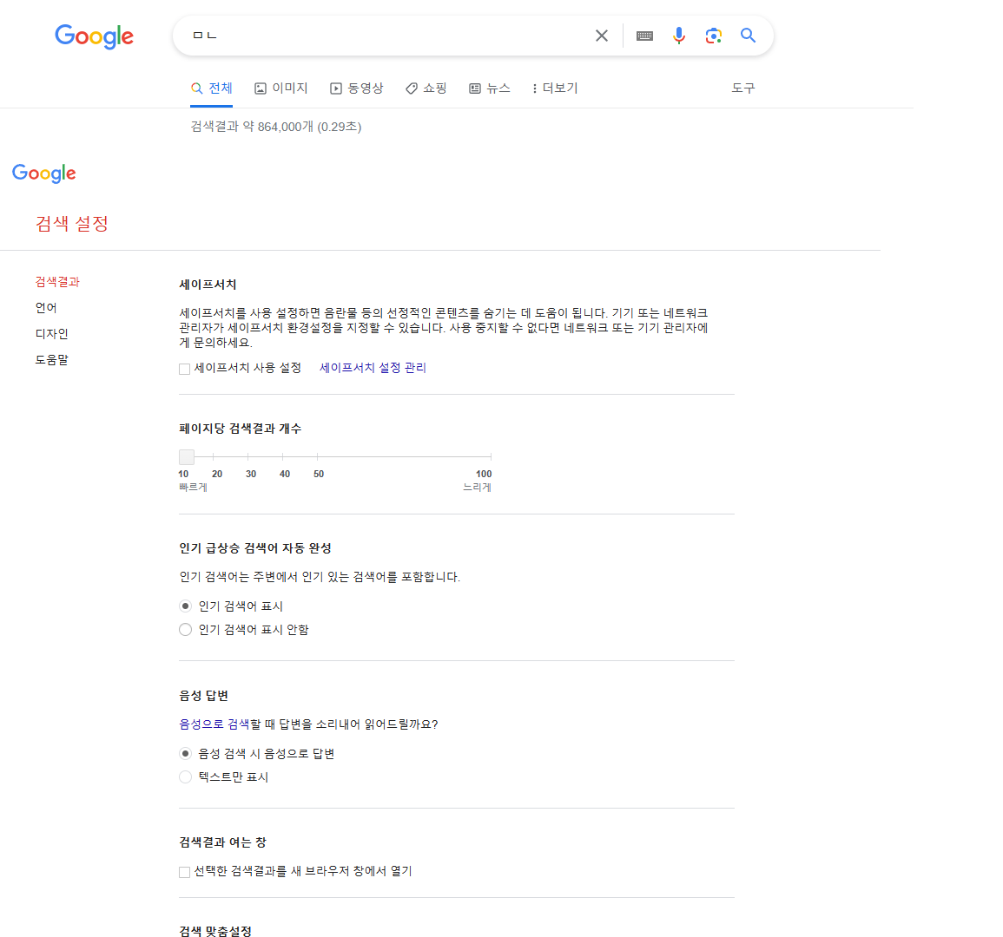The image size is (1003, 937).
Task: Clear the search box with the X icon
Action: pos(602,36)
